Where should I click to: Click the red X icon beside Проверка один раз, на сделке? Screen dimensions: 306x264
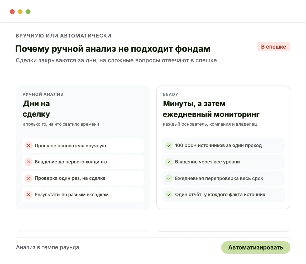point(28,178)
